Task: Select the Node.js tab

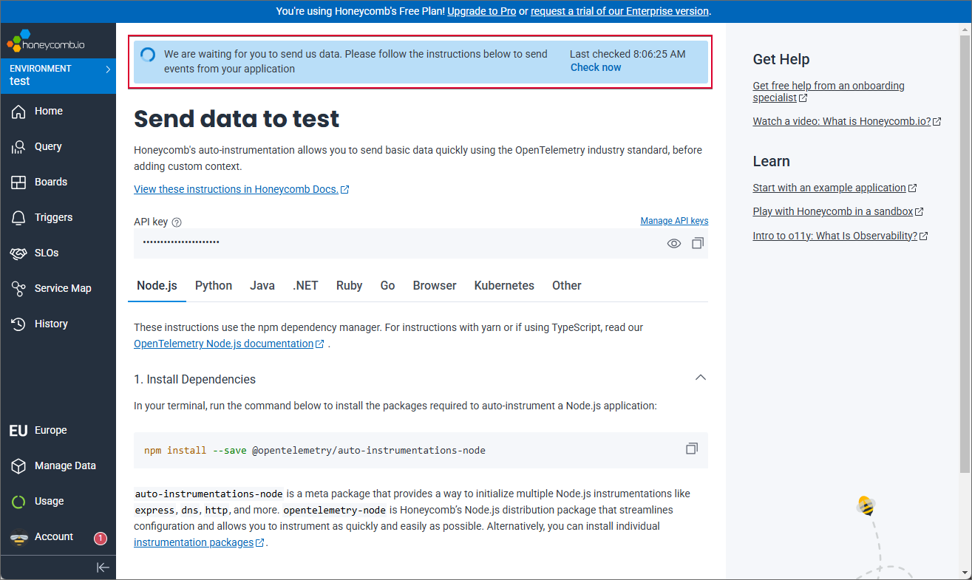Action: pyautogui.click(x=157, y=286)
